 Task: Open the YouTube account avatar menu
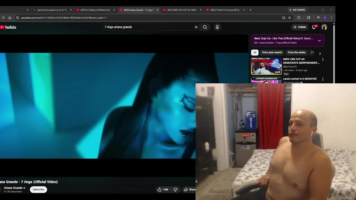[x=324, y=27]
